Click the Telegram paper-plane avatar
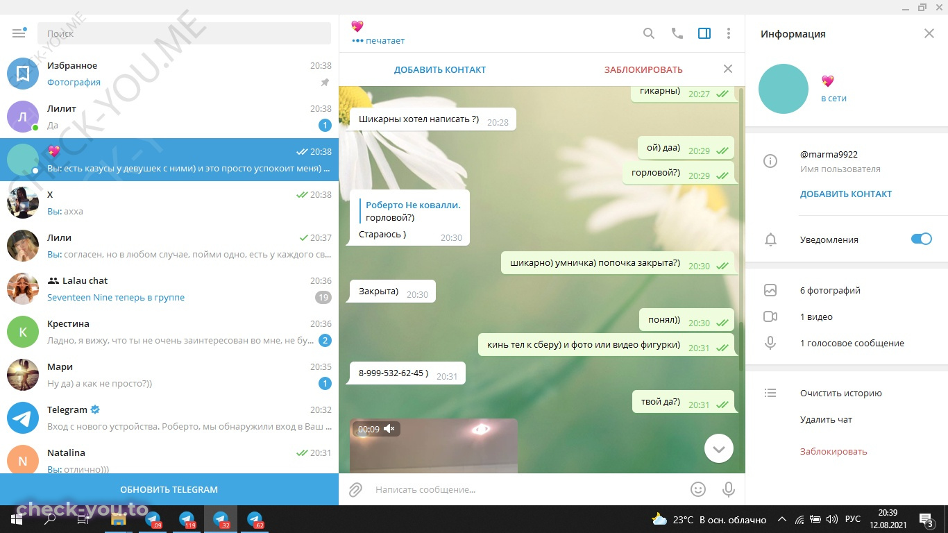 click(x=23, y=418)
